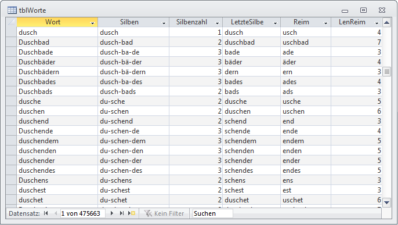Open the LenReim column filter dropdown
Screen dimensions: 398x225
click(377, 23)
